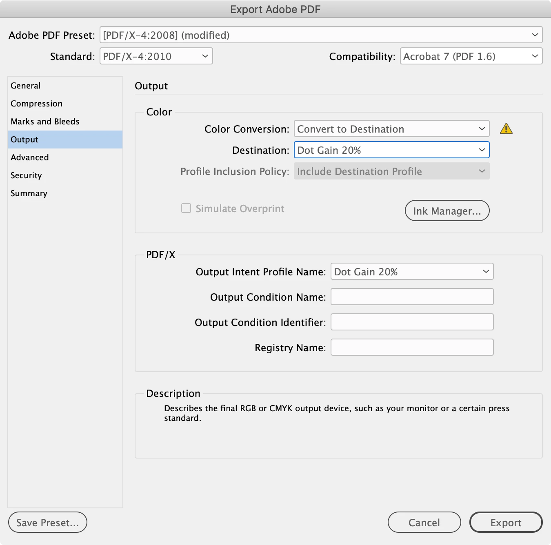This screenshot has height=545, width=551.
Task: Open the Destination Dot Gain 20% dropdown
Action: [391, 150]
